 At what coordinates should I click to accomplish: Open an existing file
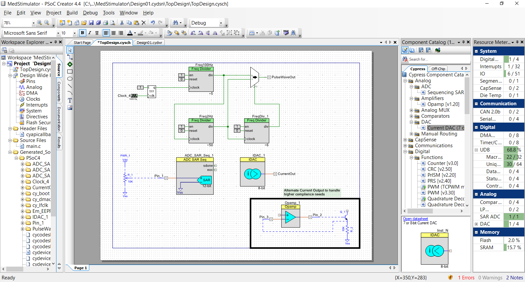point(84,23)
